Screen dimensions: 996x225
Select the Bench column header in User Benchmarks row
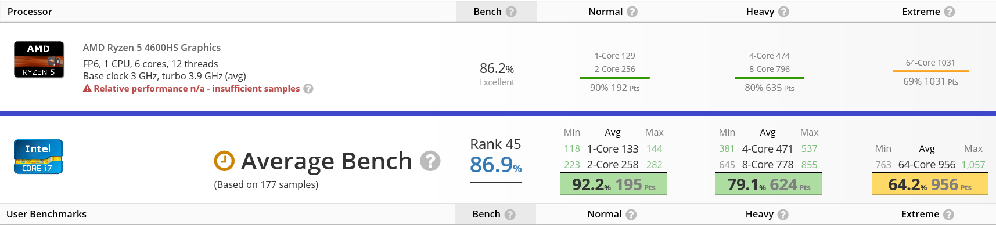click(486, 214)
